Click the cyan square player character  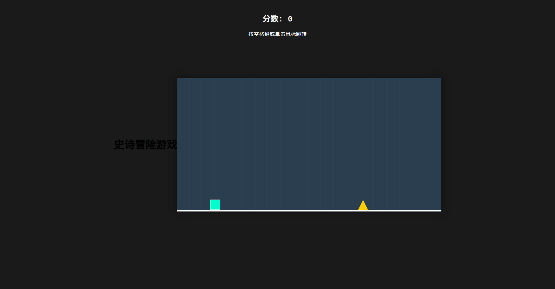click(x=215, y=205)
